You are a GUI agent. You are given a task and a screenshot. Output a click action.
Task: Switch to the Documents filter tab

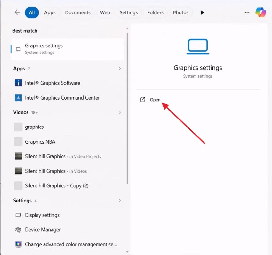coord(78,12)
